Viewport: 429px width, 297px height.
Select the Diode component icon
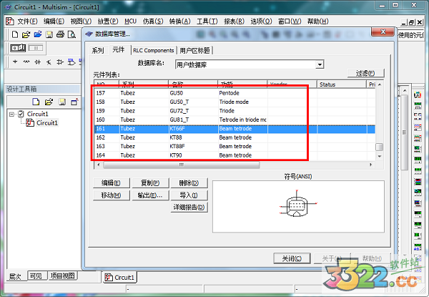pos(38,62)
